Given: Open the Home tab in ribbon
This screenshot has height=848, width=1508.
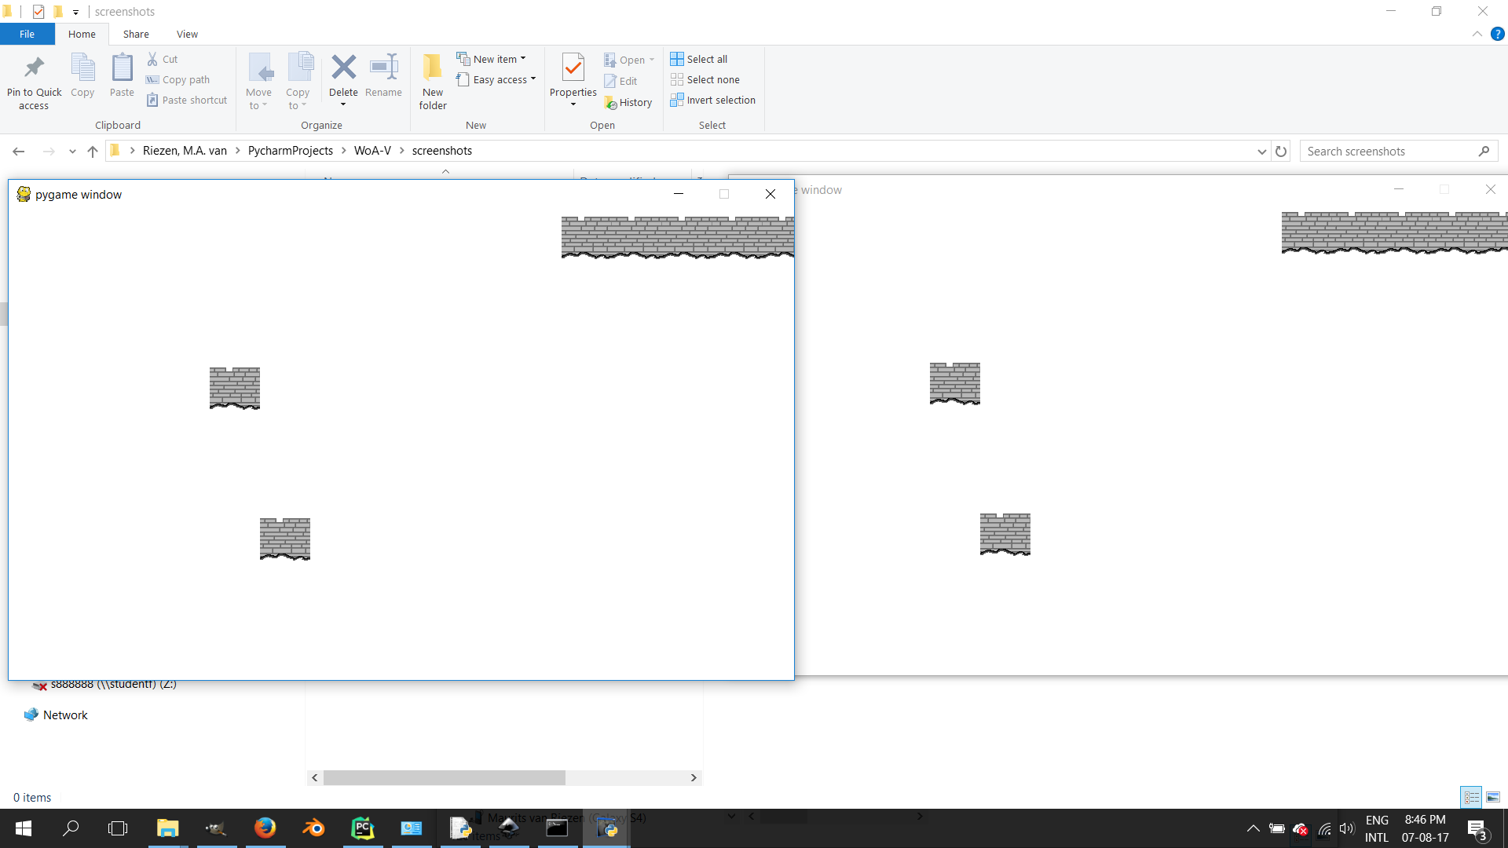Looking at the screenshot, I should [82, 33].
